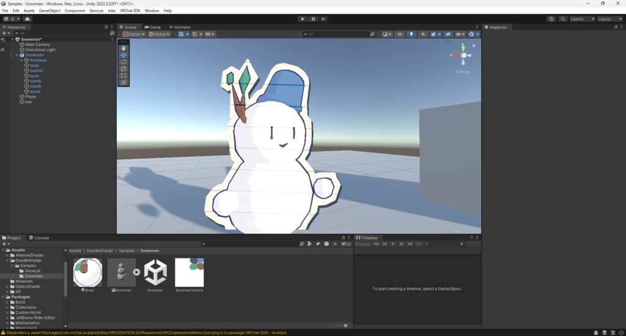
Task: Click the status bar check circle icon
Action: coord(621,332)
